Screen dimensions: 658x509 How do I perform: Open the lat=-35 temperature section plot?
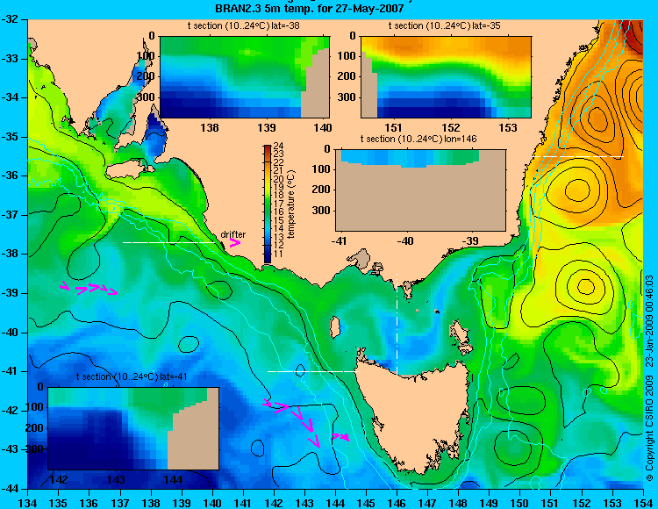[446, 77]
